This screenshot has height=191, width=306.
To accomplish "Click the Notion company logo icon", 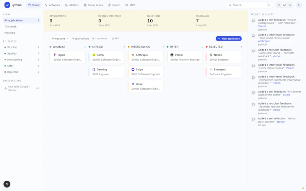I will click(x=211, y=55).
